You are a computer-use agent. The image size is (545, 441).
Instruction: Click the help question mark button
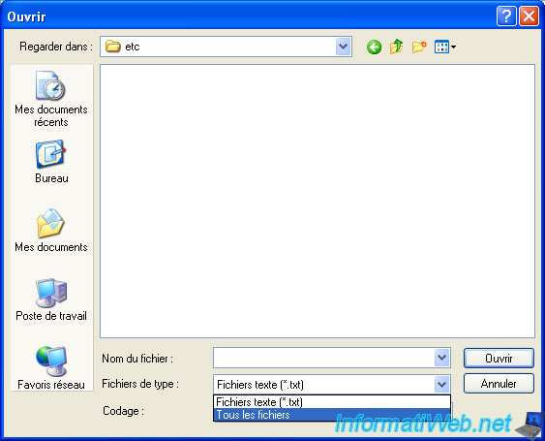click(506, 16)
